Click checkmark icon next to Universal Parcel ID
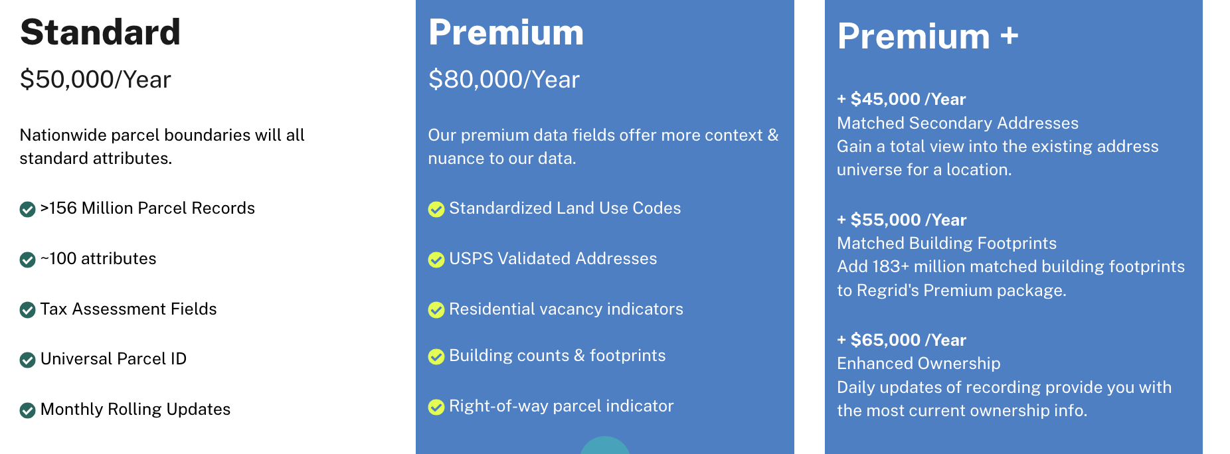This screenshot has width=1230, height=454. 27,360
